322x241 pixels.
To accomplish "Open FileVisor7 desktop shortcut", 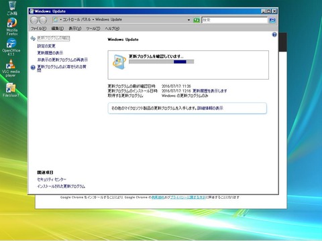I will tap(11, 89).
